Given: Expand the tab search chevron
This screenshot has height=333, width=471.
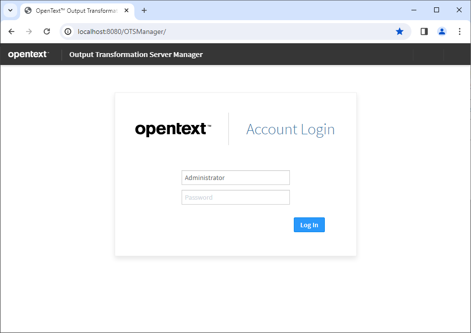Looking at the screenshot, I should pyautogui.click(x=10, y=10).
